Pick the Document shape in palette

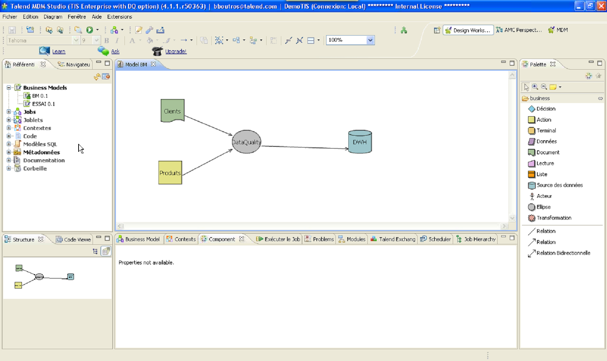tap(544, 153)
